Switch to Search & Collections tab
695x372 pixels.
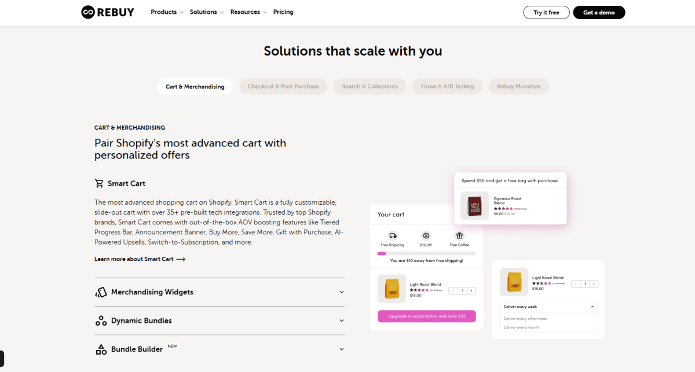[x=370, y=86]
